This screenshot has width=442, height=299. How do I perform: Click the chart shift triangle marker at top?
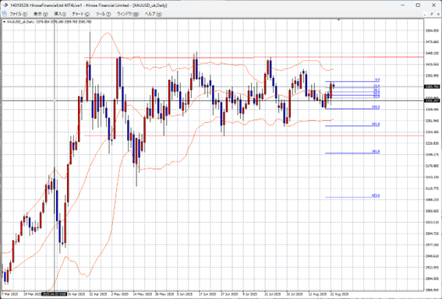[338, 19]
